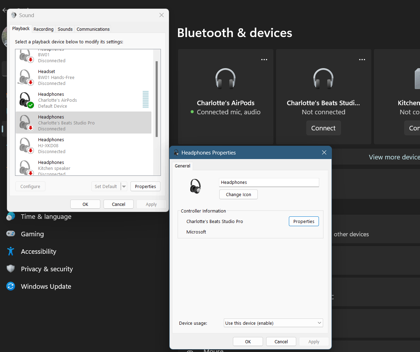Open controller Properties for Beats Studio Pro
The image size is (420, 352).
304,221
